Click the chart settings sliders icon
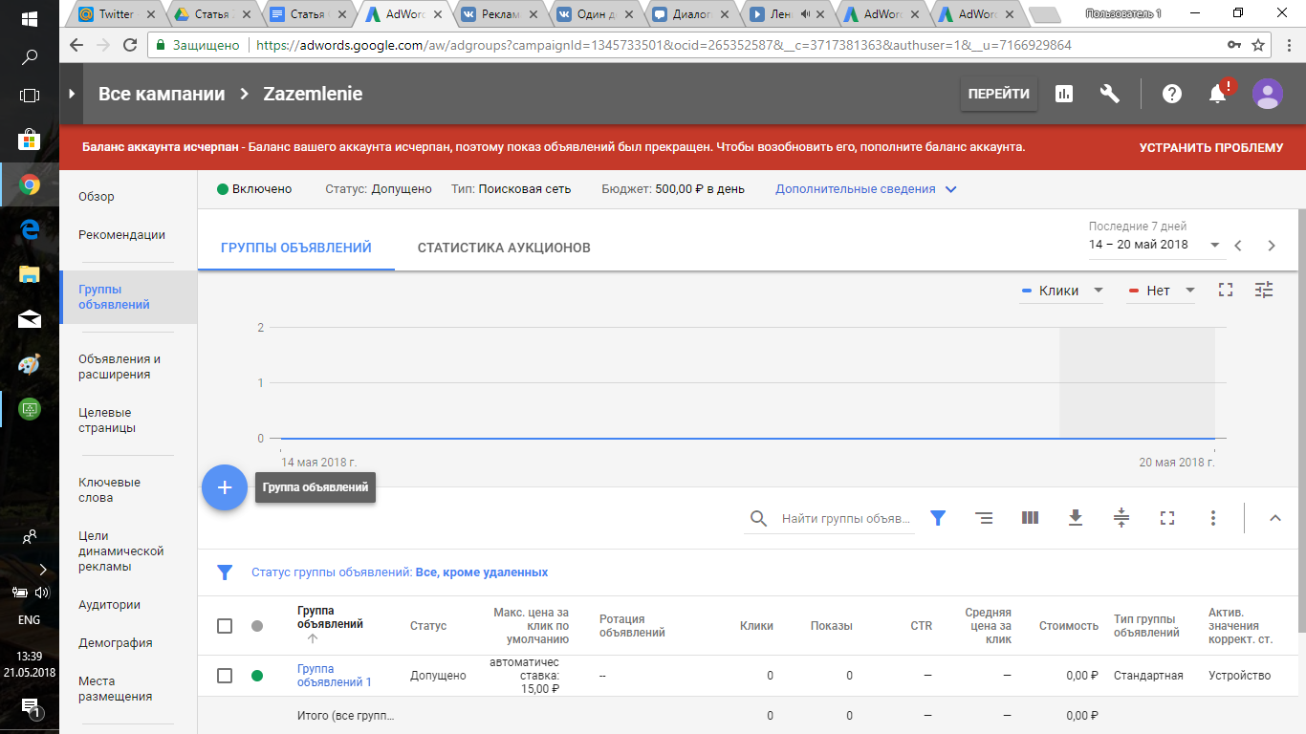1306x734 pixels. tap(1264, 291)
